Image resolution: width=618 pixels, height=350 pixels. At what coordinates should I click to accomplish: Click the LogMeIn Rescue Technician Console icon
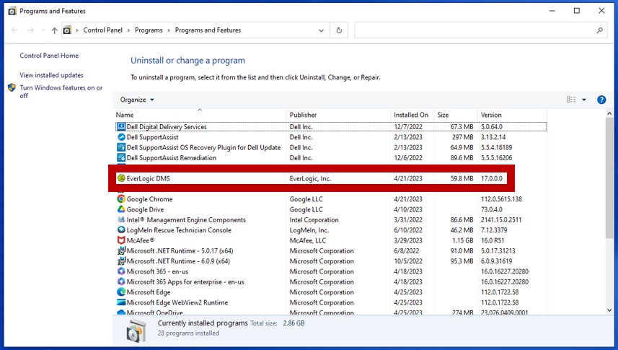121,229
